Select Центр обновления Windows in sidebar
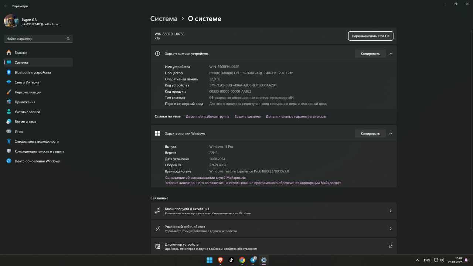This screenshot has width=473, height=266. [x=38, y=161]
